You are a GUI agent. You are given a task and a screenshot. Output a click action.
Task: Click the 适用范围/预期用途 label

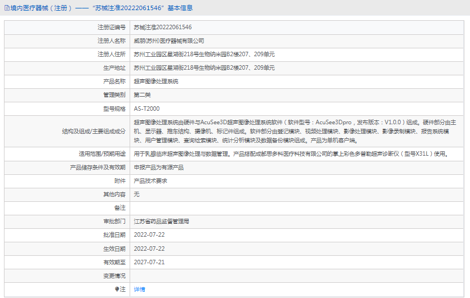(x=102, y=154)
